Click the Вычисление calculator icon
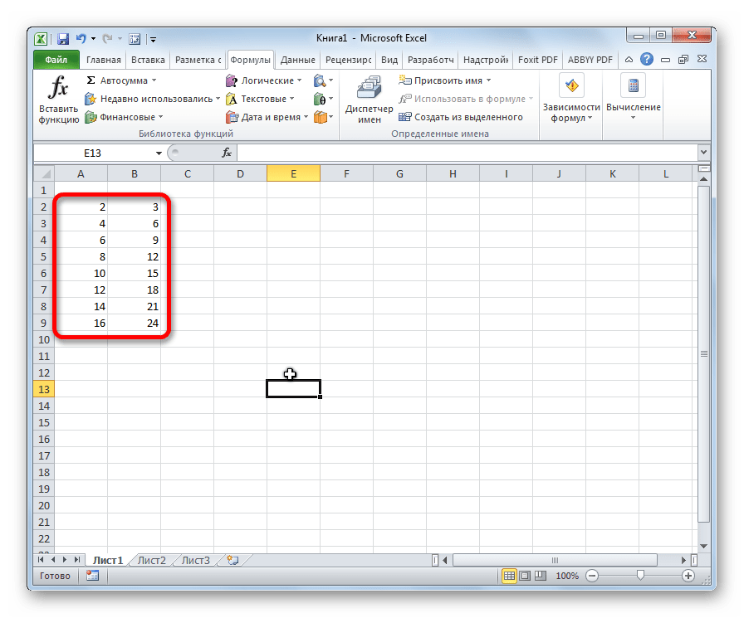 pos(633,85)
